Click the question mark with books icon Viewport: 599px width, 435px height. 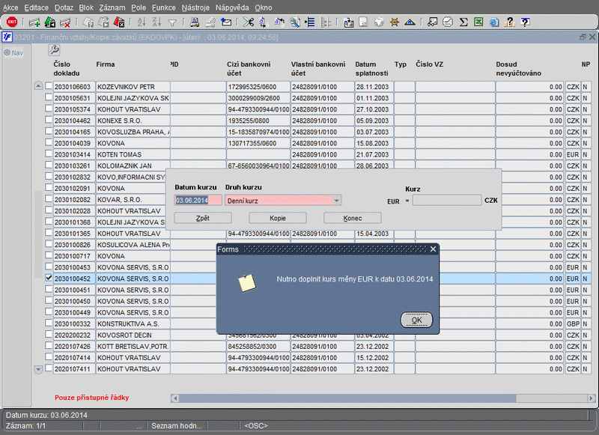510,22
